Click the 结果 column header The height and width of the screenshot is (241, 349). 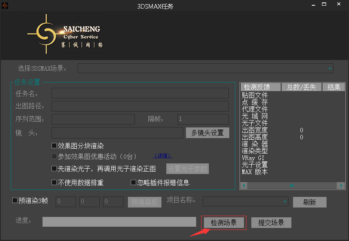(333, 87)
